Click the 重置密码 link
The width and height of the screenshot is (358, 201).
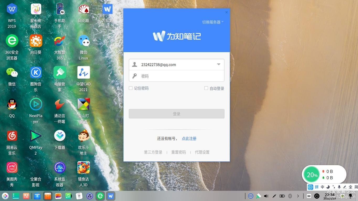tap(179, 152)
